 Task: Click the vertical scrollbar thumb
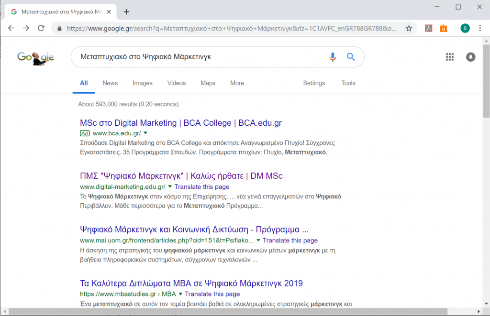486,81
